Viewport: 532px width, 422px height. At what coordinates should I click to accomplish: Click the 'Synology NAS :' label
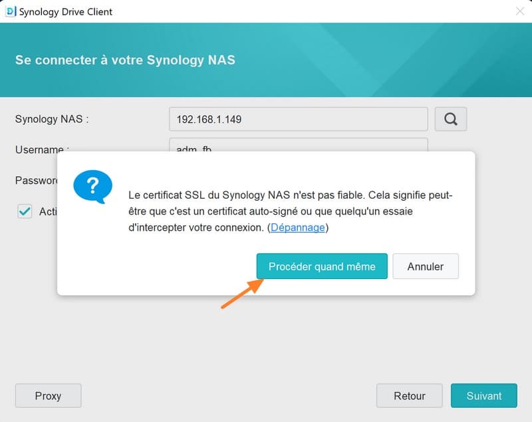pyautogui.click(x=52, y=119)
